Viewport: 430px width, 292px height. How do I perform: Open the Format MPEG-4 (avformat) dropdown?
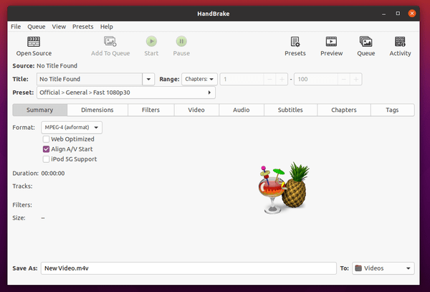tap(72, 127)
